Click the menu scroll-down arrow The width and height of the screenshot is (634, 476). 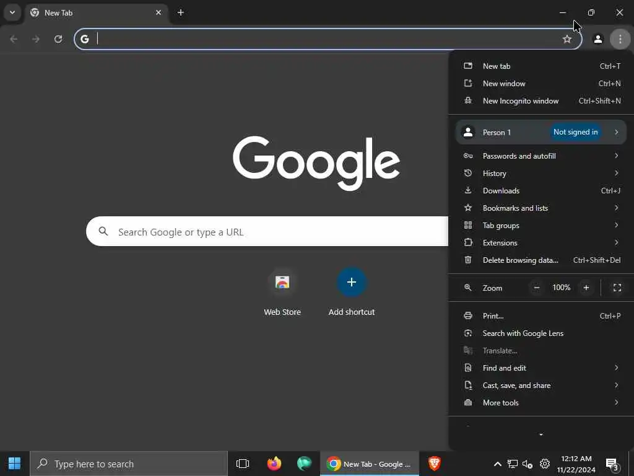point(541,434)
